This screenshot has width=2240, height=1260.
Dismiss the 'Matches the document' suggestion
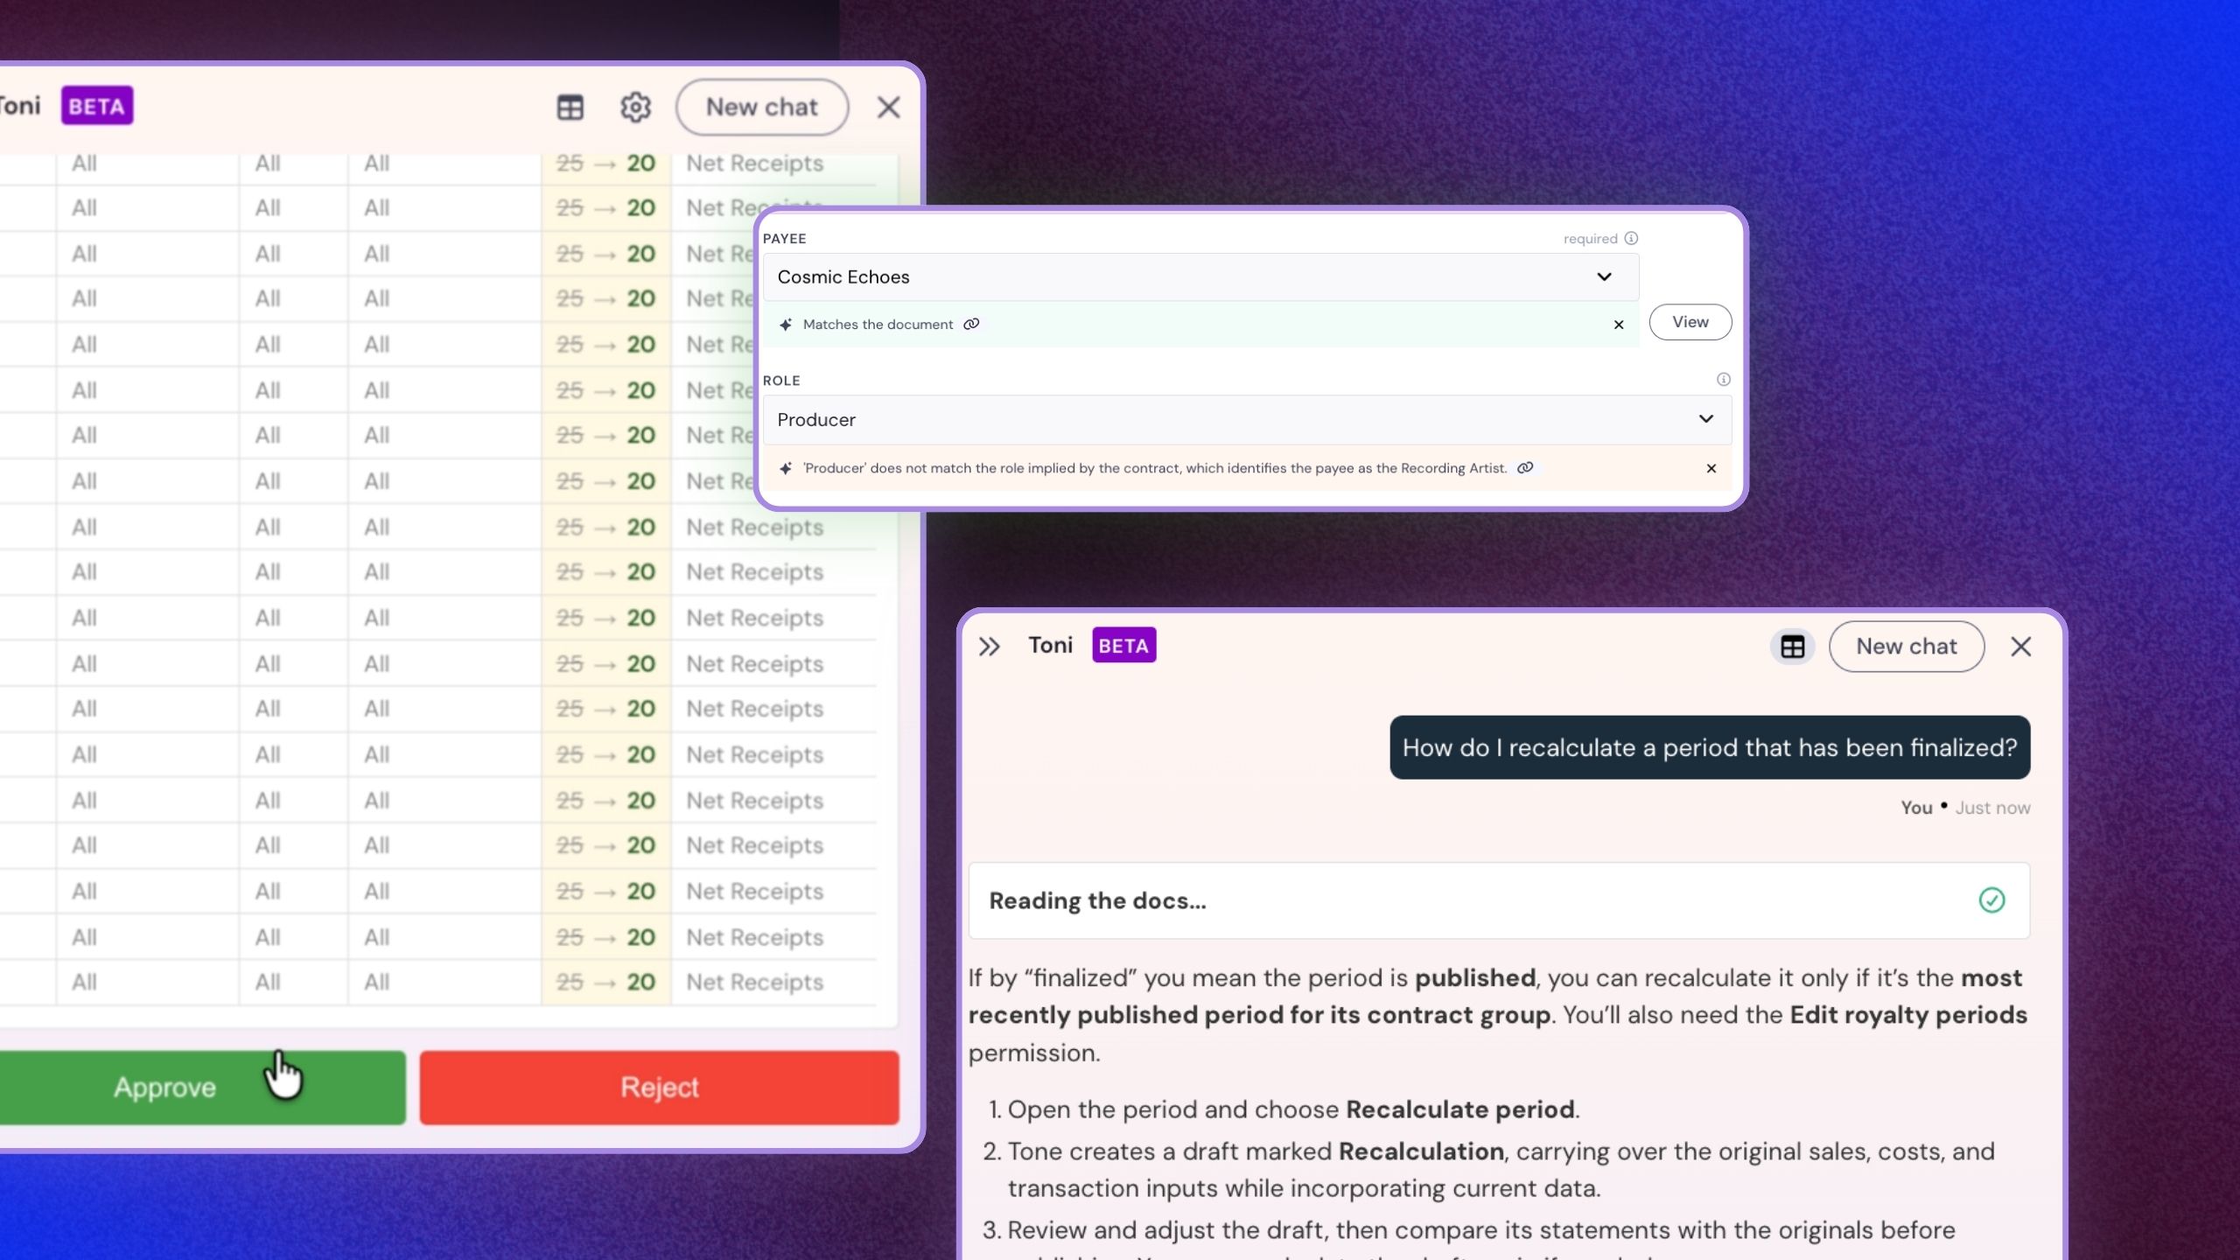[x=1619, y=325]
